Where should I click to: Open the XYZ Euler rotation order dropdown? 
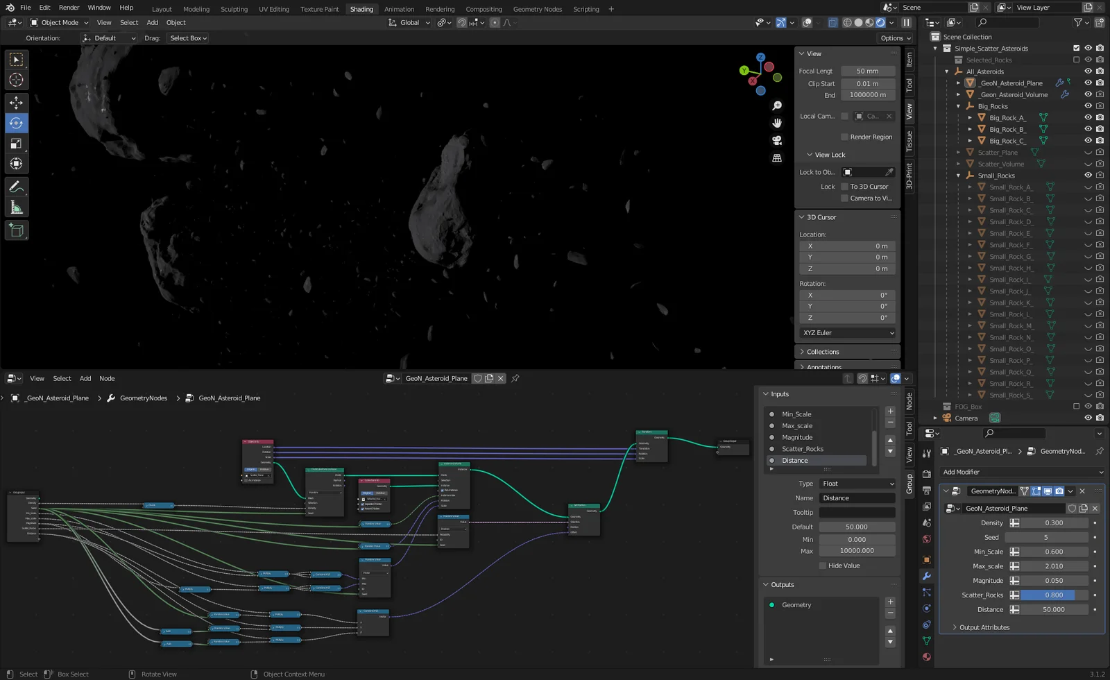click(846, 332)
